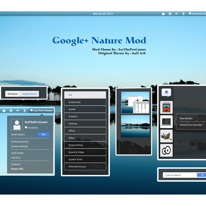Choose Log Out... in the user menu
Image resolution: width=206 pixels, height=206 pixels.
click(x=16, y=158)
